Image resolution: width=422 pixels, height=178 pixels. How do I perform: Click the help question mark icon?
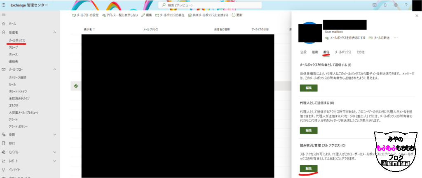(x=406, y=5)
